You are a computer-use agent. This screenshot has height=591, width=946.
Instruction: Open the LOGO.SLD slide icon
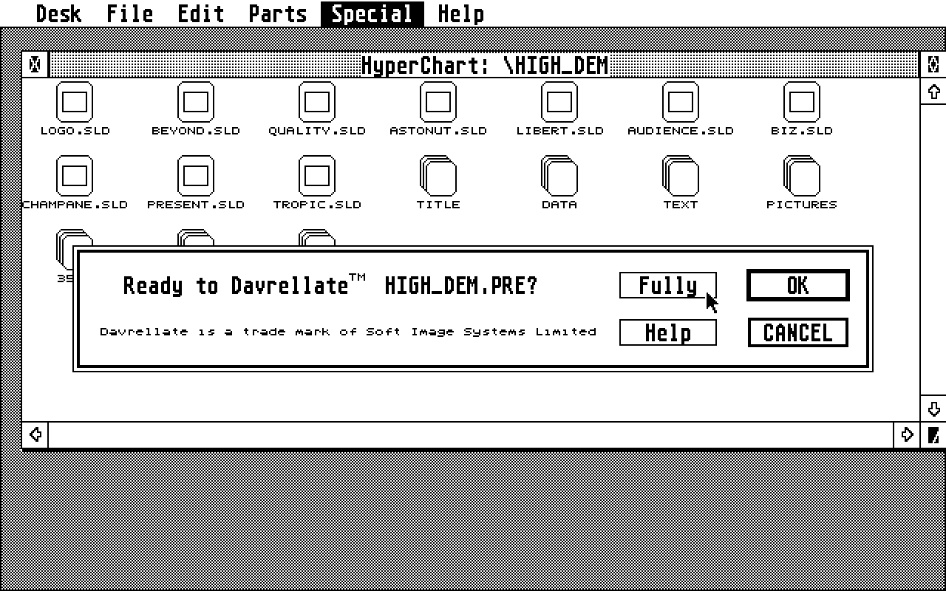pyautogui.click(x=75, y=102)
